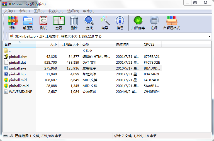Image resolution: width=214 pixels, height=141 pixels.
Task: Open the 文件(F) menu
Action: point(9,11)
